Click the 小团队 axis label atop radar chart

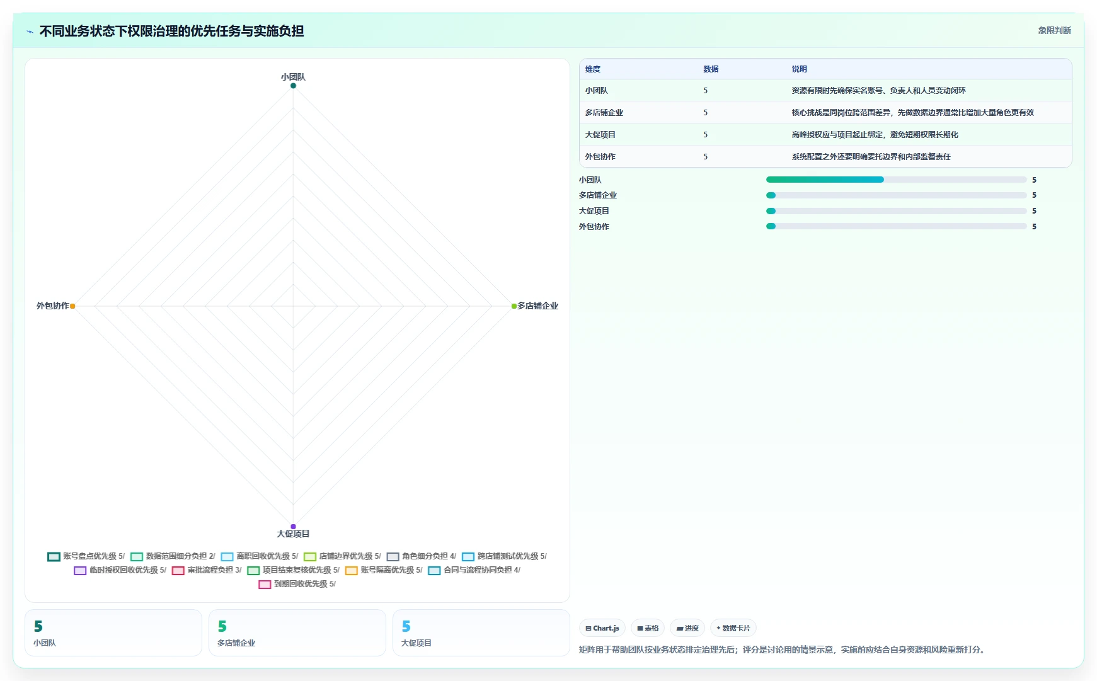click(293, 77)
